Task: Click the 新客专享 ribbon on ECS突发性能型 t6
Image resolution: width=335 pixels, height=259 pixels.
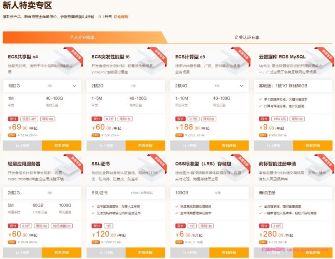Action: [159, 55]
